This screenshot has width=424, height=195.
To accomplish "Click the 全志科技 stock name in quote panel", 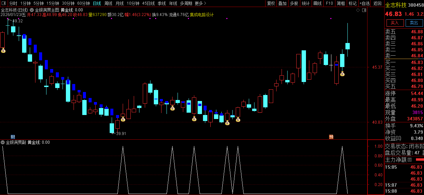I will pyautogui.click(x=396, y=5).
